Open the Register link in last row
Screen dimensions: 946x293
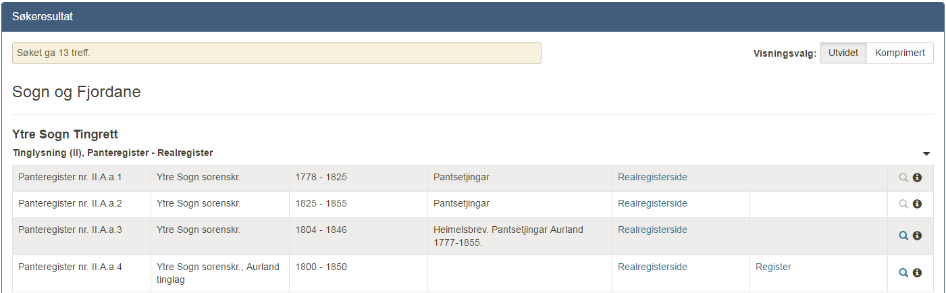[773, 267]
